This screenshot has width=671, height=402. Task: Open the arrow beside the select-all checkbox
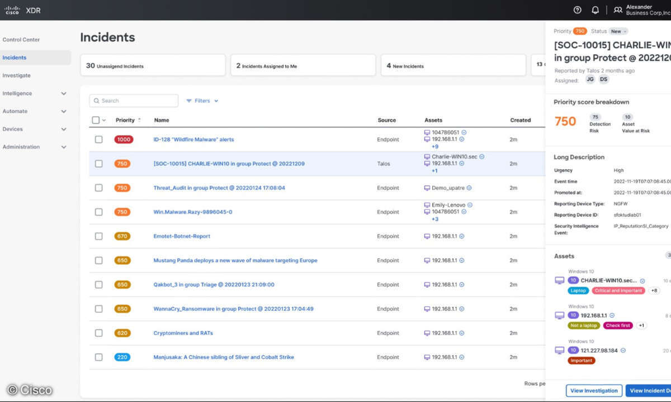click(104, 121)
